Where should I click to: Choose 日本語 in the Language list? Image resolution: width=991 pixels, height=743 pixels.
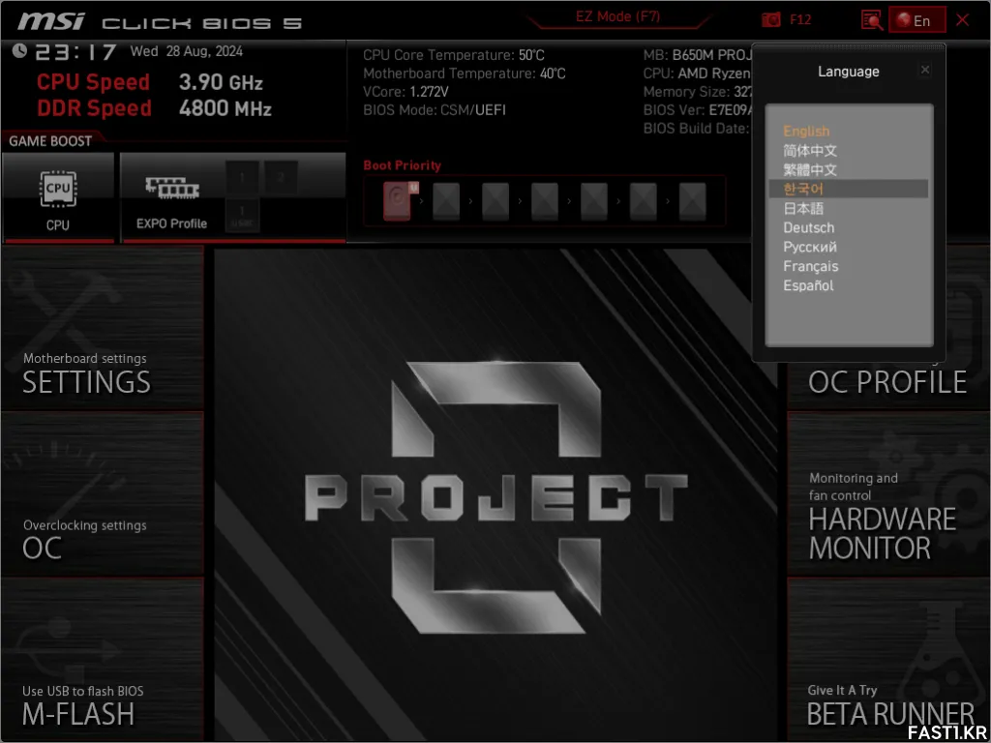tap(803, 209)
